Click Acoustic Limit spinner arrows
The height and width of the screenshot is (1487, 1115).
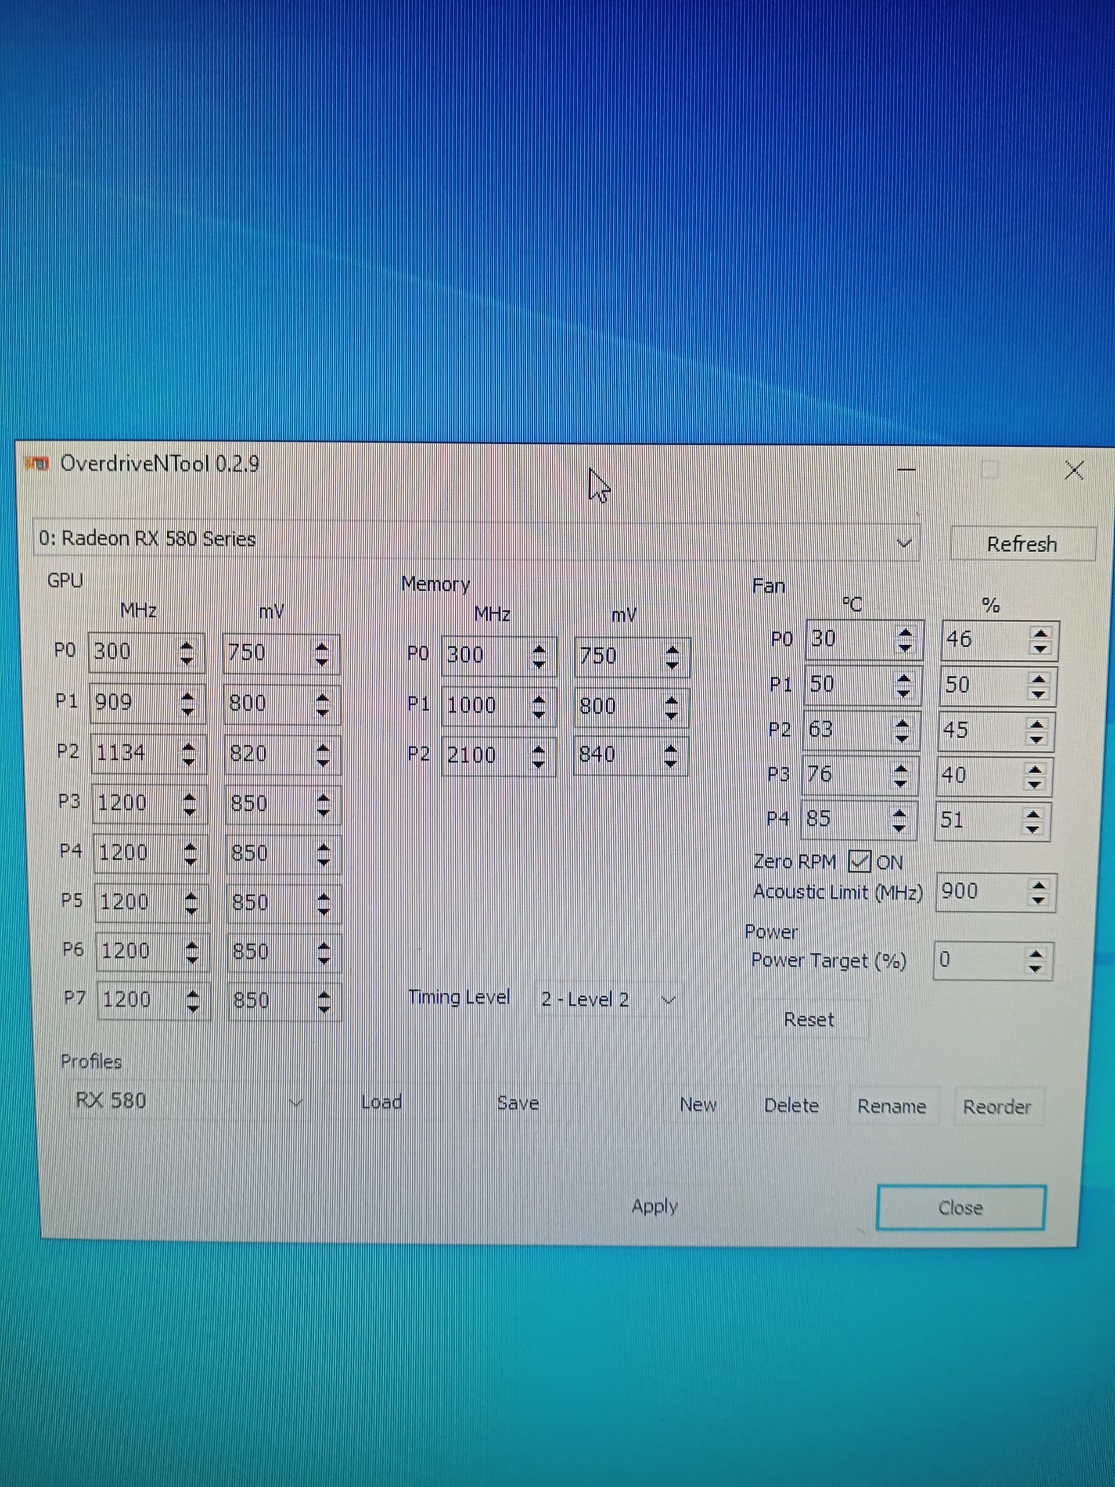(1038, 893)
